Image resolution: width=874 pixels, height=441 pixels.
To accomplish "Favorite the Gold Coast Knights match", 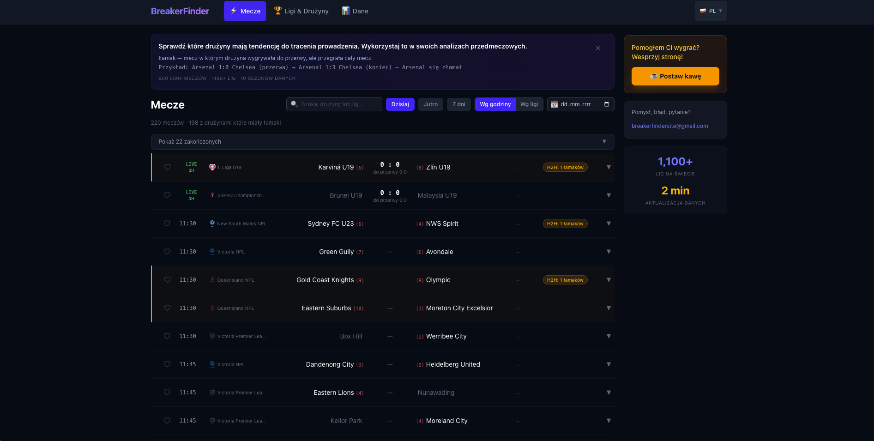I will [x=167, y=280].
